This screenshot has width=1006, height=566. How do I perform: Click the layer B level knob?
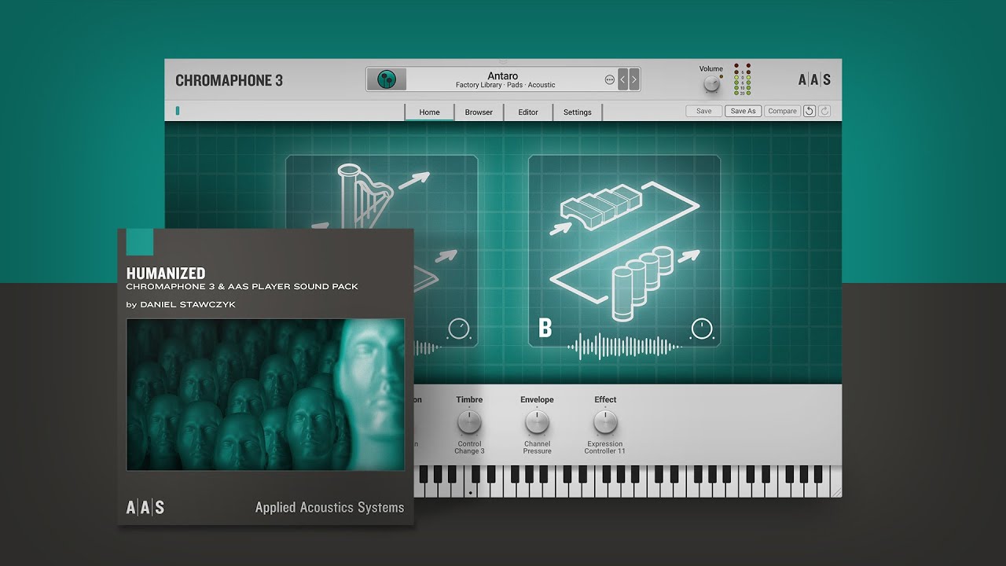point(702,329)
